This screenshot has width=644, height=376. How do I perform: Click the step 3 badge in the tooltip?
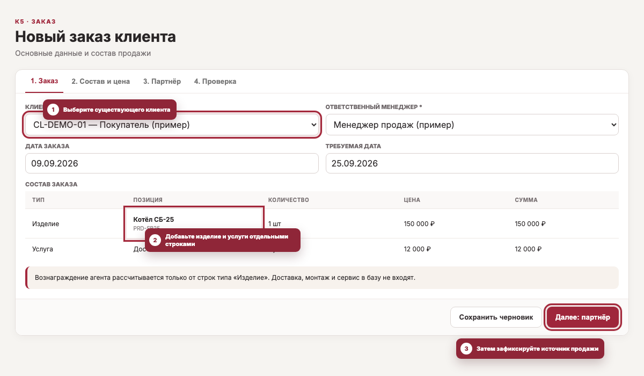click(466, 349)
